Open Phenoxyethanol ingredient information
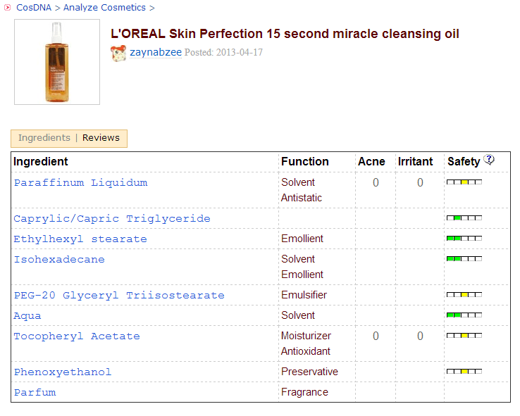Image resolution: width=520 pixels, height=416 pixels. (63, 372)
